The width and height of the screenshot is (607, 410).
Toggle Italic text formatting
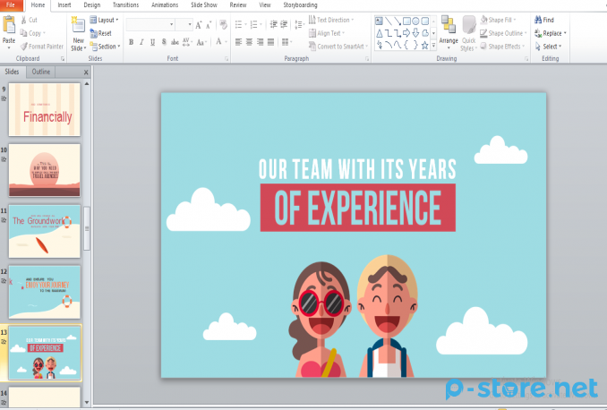pyautogui.click(x=141, y=42)
